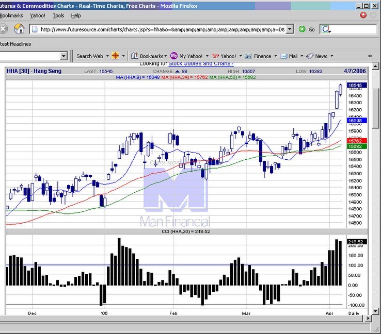Click the Google search engine icon

point(326,29)
